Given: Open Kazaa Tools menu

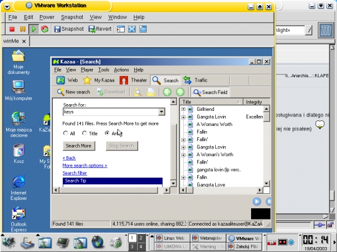Looking at the screenshot, I should [103, 70].
